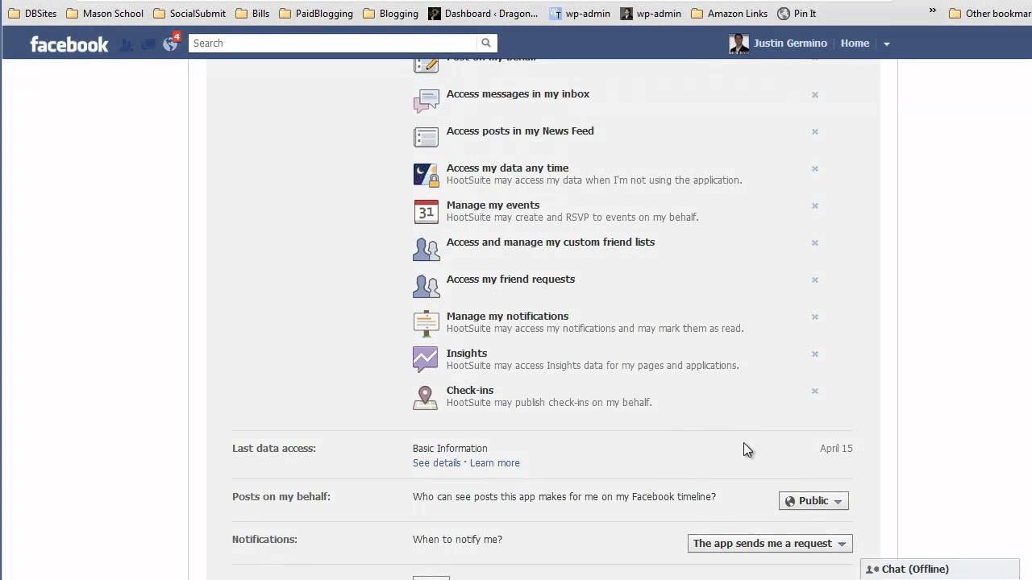This screenshot has width=1032, height=580.
Task: Click the Access messages in my inbox icon
Action: click(426, 100)
